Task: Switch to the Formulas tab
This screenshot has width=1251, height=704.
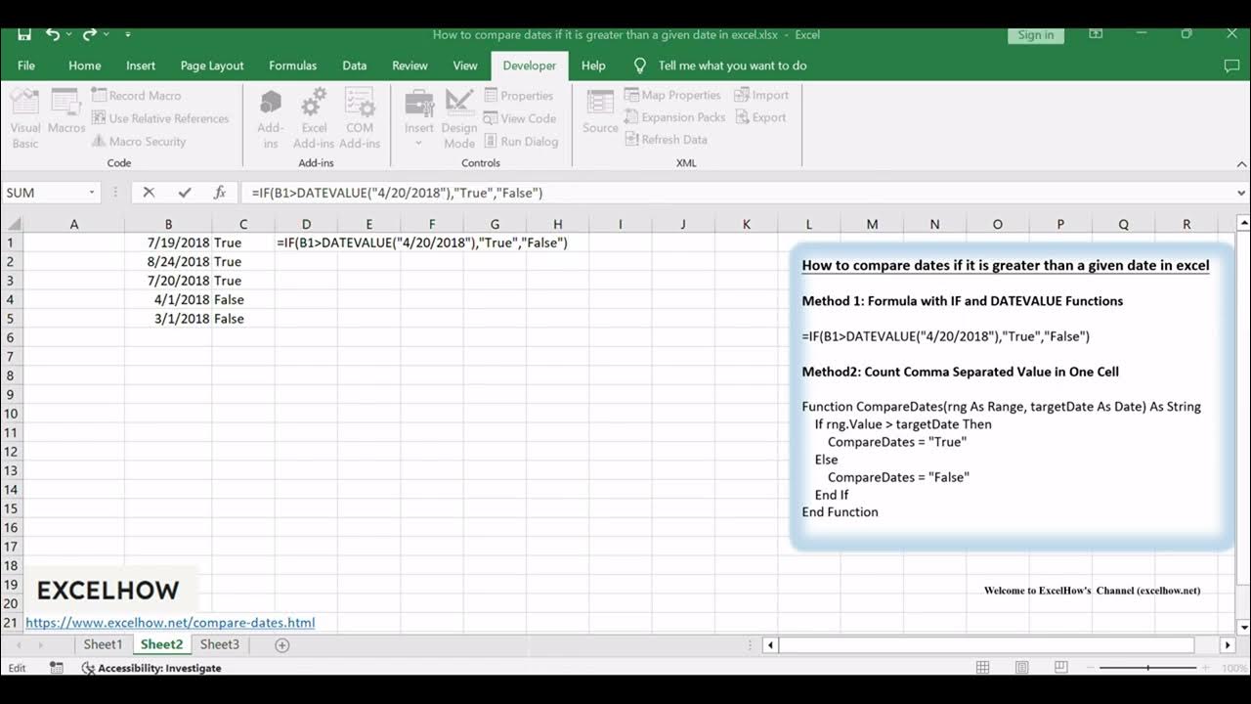Action: coord(293,66)
